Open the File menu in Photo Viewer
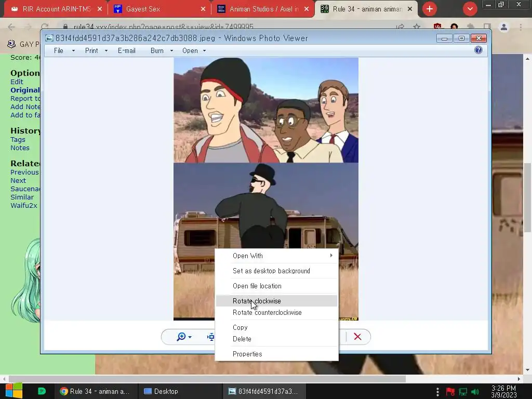The image size is (532, 399). pos(59,50)
